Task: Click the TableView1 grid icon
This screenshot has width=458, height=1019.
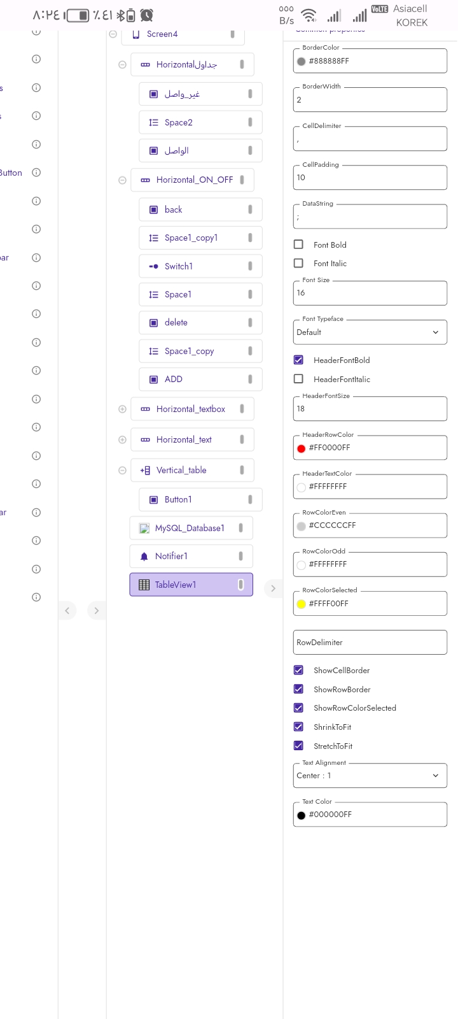Action: (x=144, y=585)
